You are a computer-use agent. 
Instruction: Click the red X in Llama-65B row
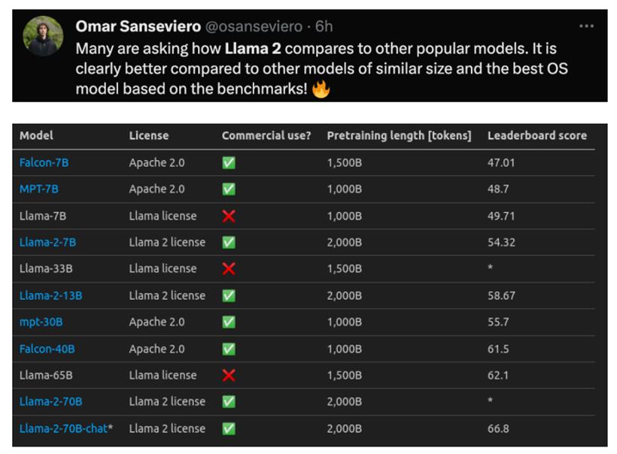pos(229,375)
